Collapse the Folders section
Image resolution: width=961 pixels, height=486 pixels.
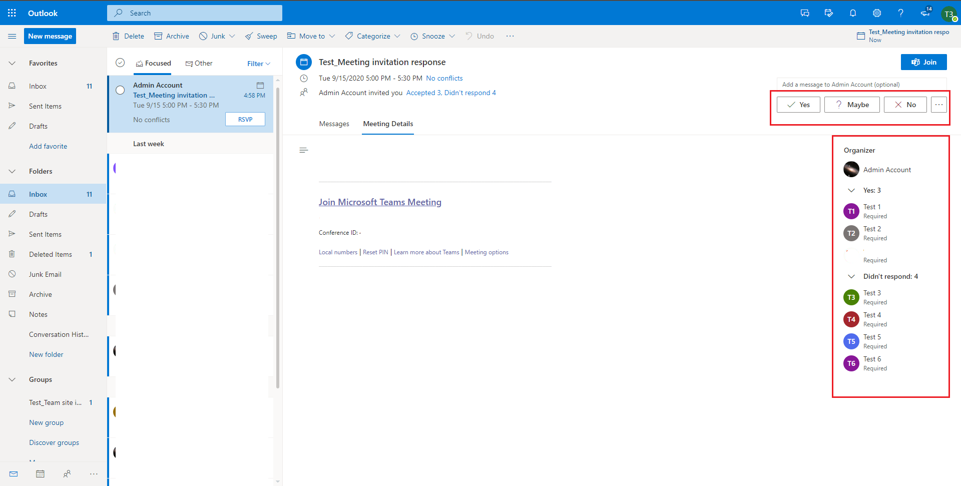tap(12, 171)
